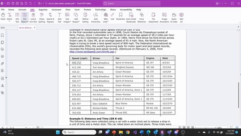
Task: Open Google Chrome from the taskbar
Action: pyautogui.click(x=128, y=132)
